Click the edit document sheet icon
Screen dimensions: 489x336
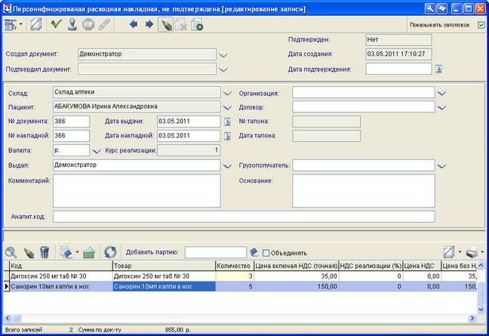click(36, 25)
